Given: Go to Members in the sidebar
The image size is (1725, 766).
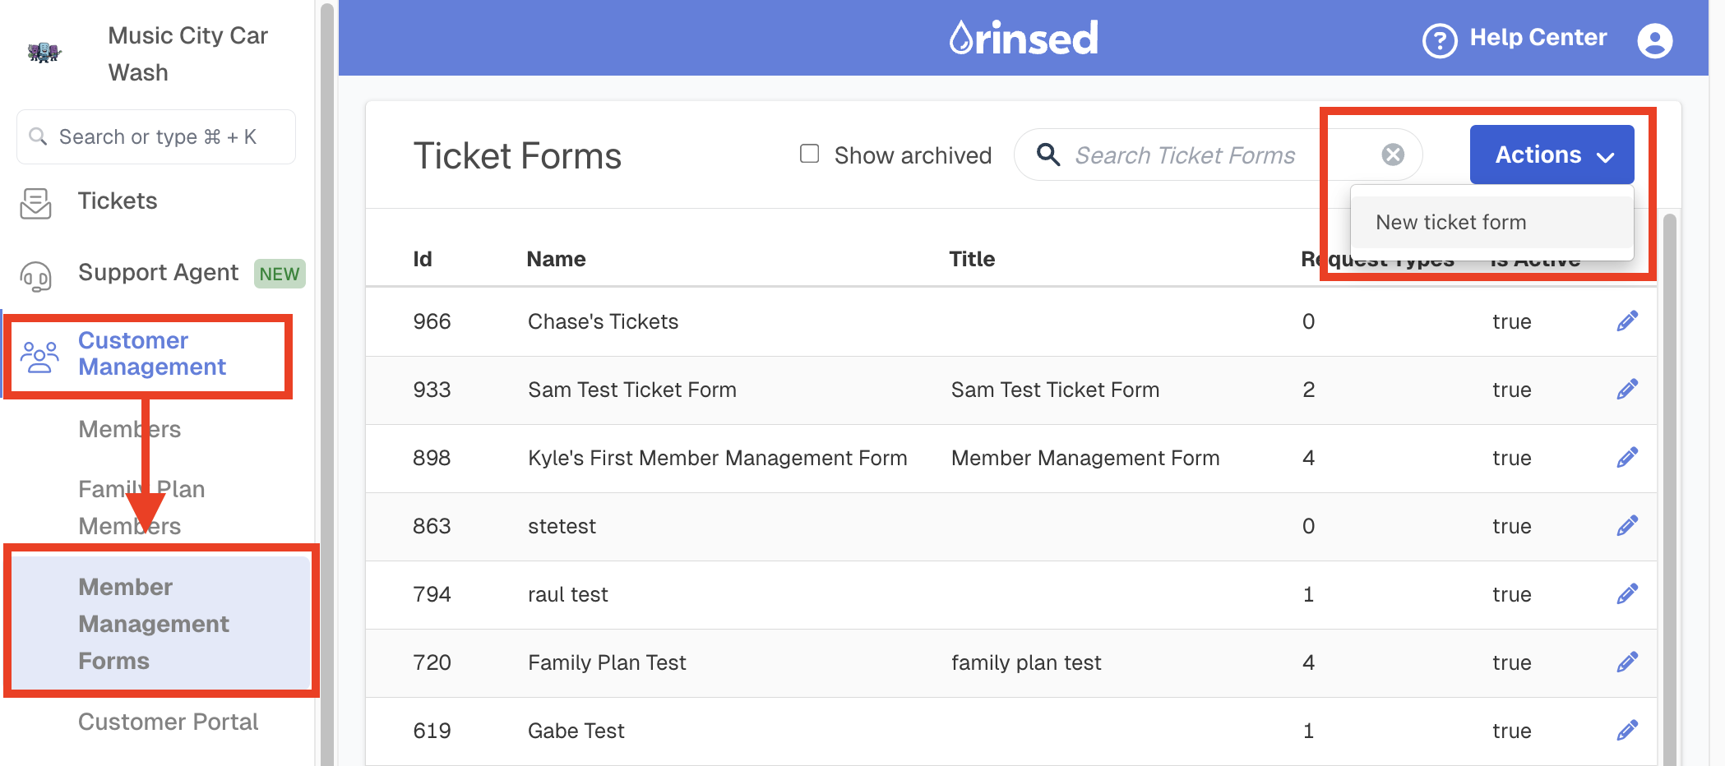Looking at the screenshot, I should pos(129,429).
